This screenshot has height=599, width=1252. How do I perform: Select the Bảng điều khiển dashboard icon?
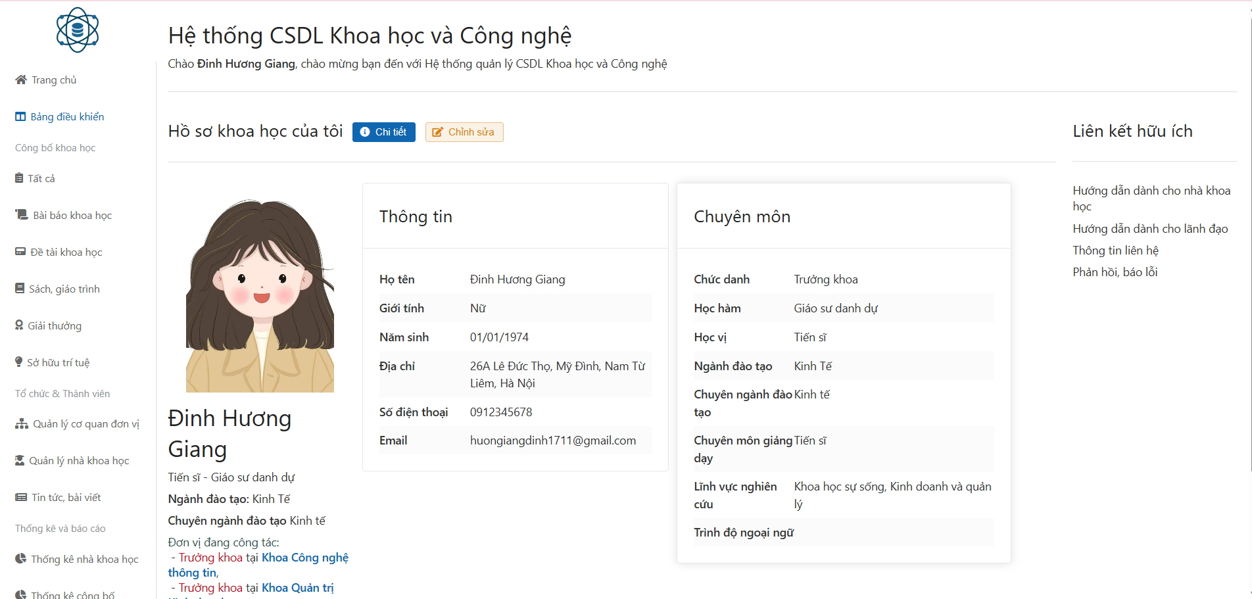[20, 116]
